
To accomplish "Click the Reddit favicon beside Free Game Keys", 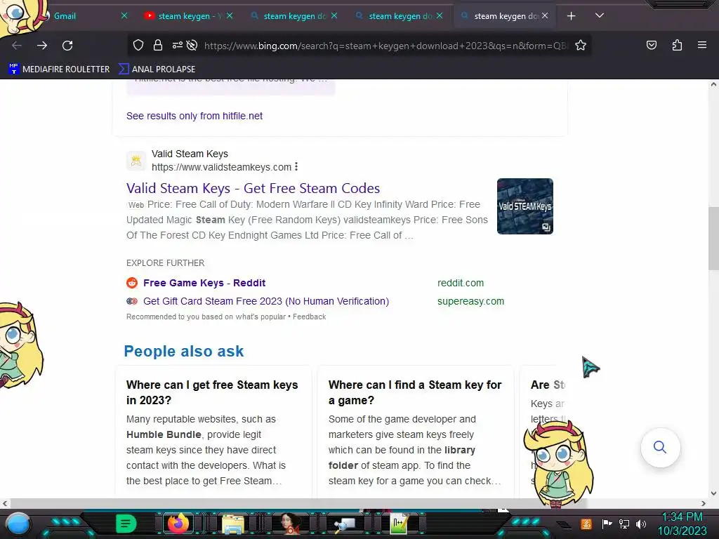I will pyautogui.click(x=132, y=283).
